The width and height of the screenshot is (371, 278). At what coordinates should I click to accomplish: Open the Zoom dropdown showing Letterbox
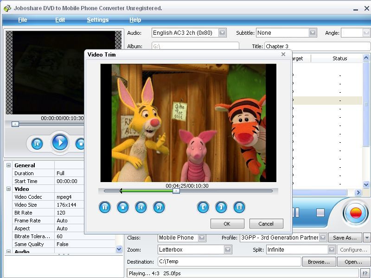pyautogui.click(x=229, y=249)
